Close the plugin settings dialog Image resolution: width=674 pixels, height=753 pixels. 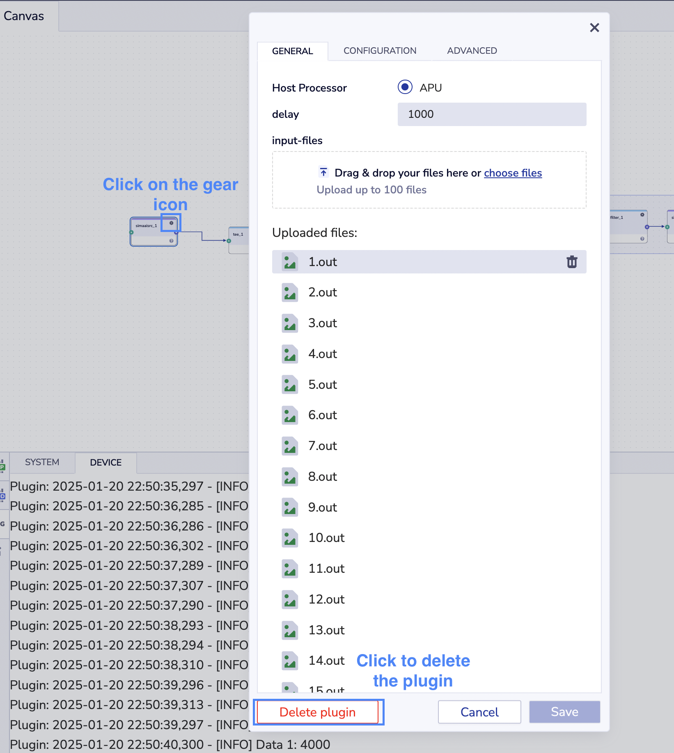click(x=594, y=28)
